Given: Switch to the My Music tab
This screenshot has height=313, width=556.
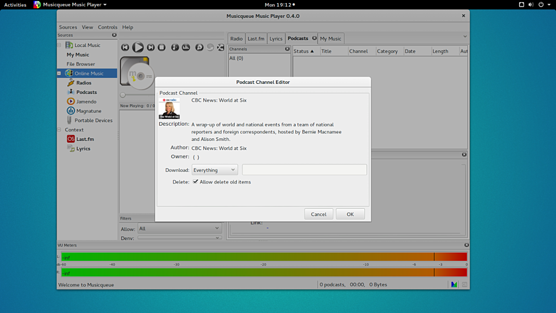Looking at the screenshot, I should [x=331, y=38].
